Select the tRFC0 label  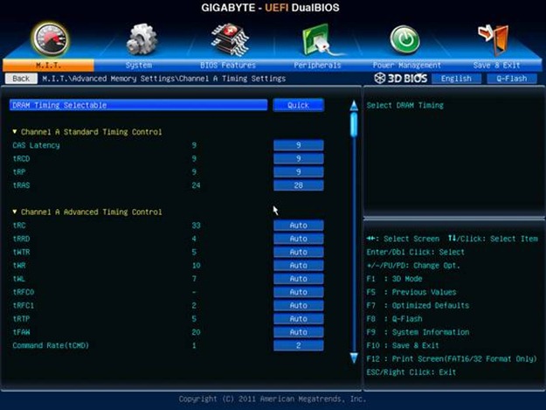[24, 292]
